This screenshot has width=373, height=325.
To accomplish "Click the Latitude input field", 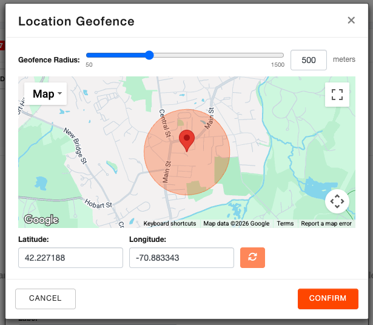I will [70, 258].
